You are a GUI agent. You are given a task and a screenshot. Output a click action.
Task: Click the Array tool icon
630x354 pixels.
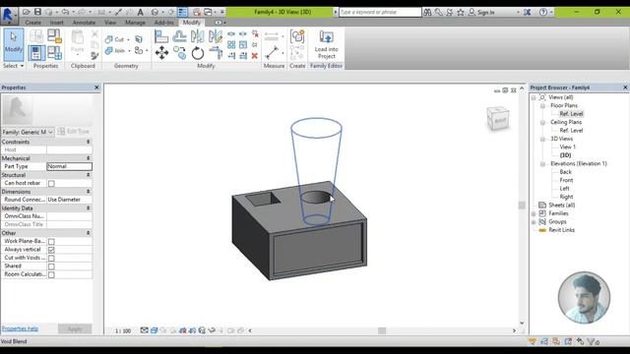pos(231,45)
